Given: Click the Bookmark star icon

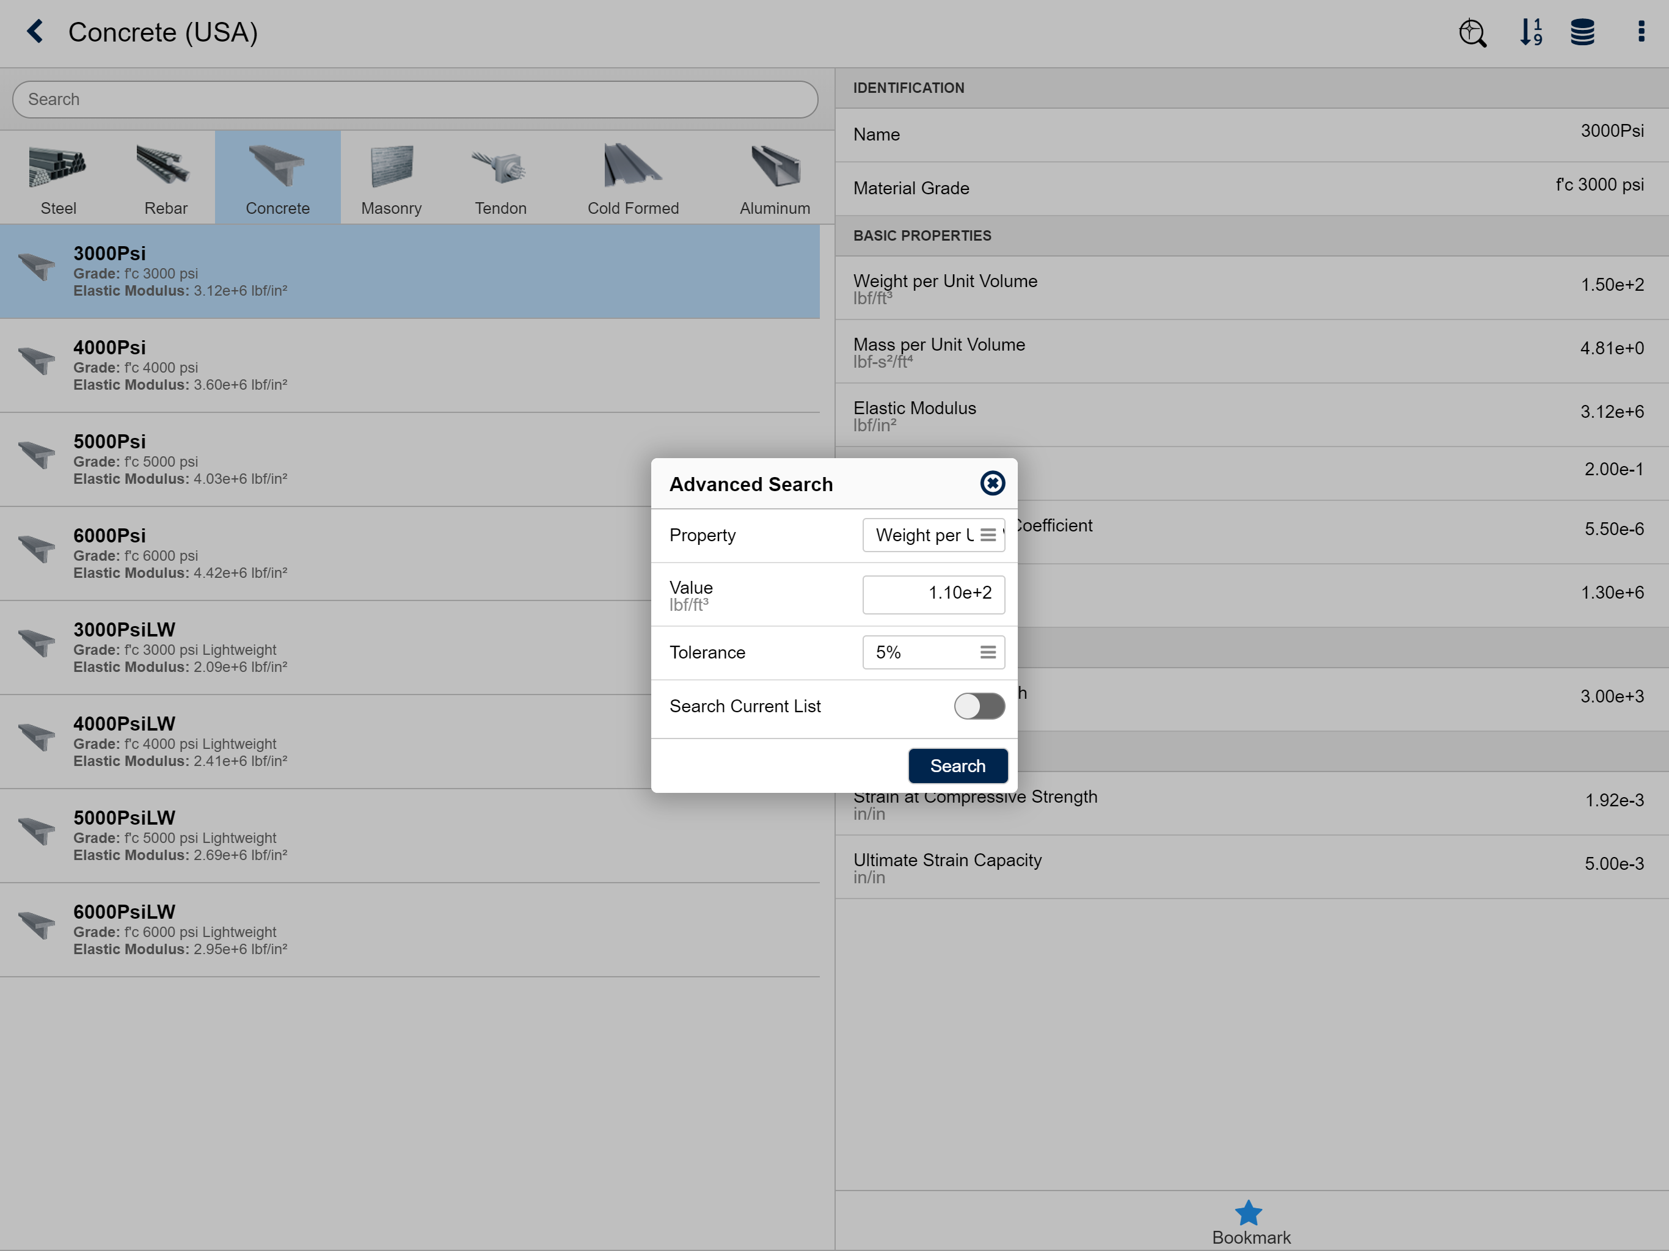Looking at the screenshot, I should tap(1248, 1213).
